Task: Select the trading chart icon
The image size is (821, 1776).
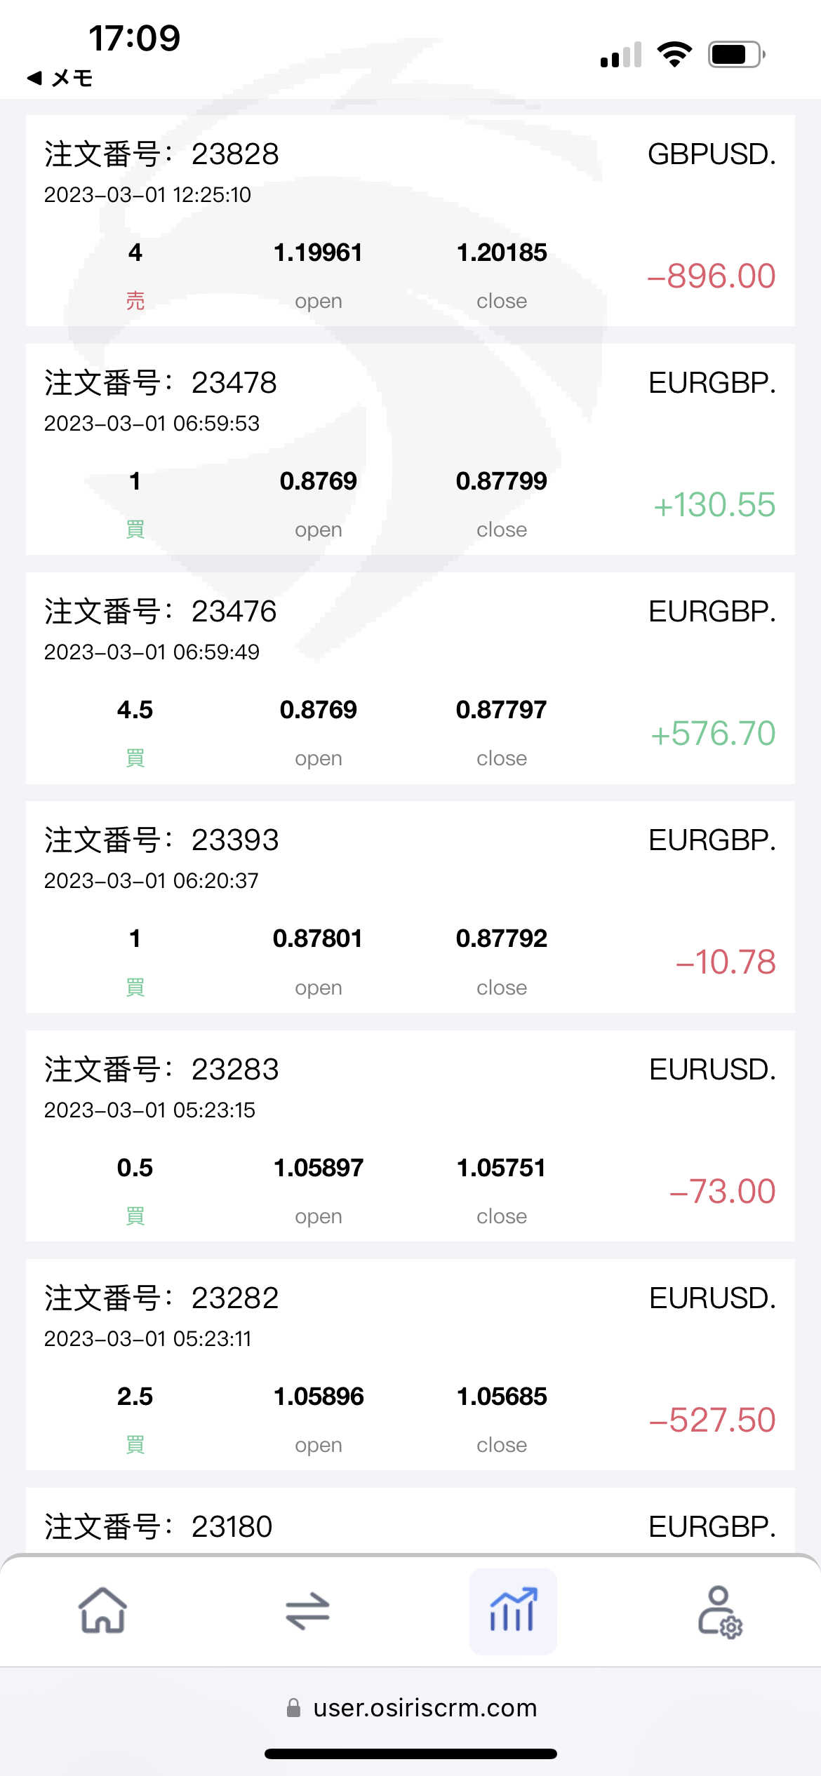Action: pos(513,1610)
